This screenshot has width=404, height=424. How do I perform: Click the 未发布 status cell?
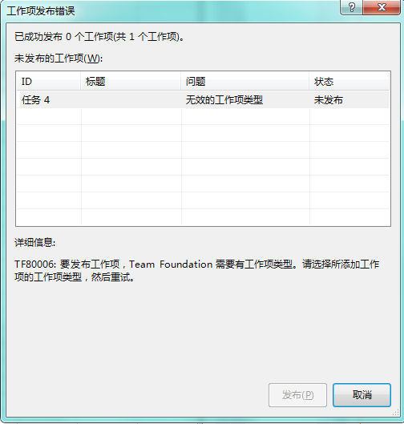[329, 100]
